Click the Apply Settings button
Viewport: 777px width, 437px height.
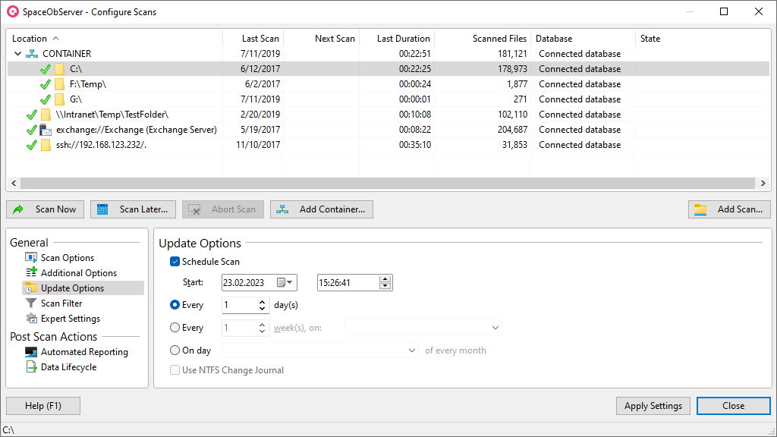pyautogui.click(x=653, y=406)
